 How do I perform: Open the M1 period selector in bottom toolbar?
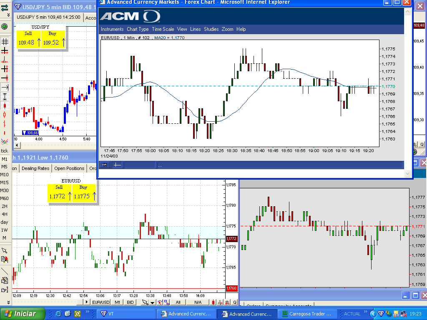coord(117,302)
